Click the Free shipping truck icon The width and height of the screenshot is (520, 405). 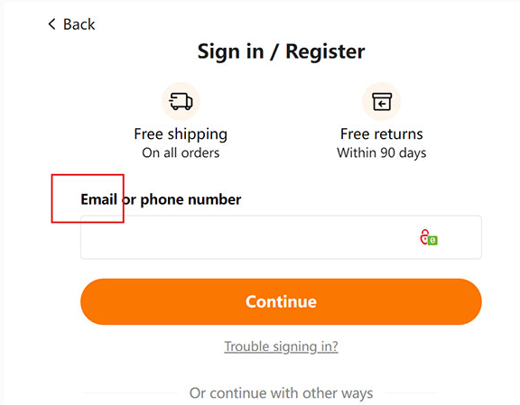coord(181,101)
